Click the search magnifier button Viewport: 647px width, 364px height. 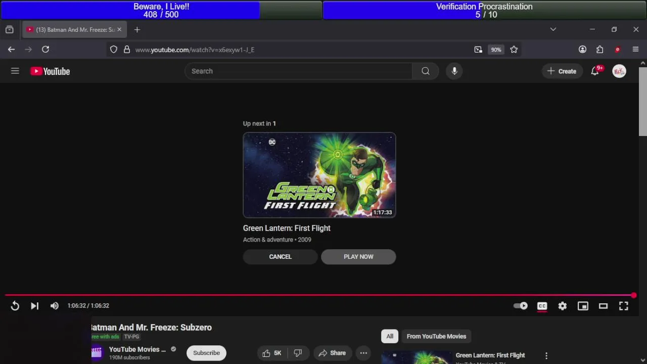[426, 71]
